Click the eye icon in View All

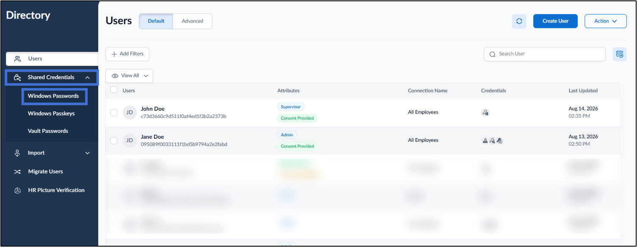[x=115, y=76]
